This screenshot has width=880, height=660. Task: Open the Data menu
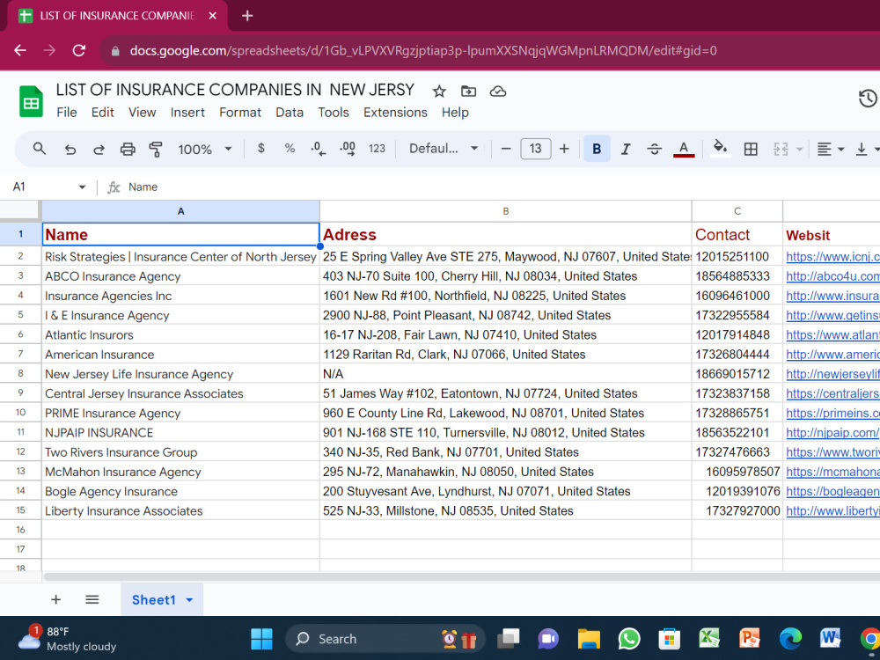(290, 113)
